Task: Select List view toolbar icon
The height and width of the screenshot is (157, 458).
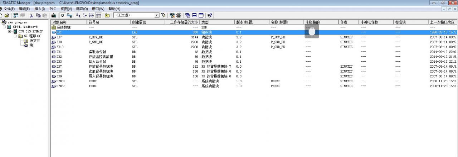Action: coord(91,15)
